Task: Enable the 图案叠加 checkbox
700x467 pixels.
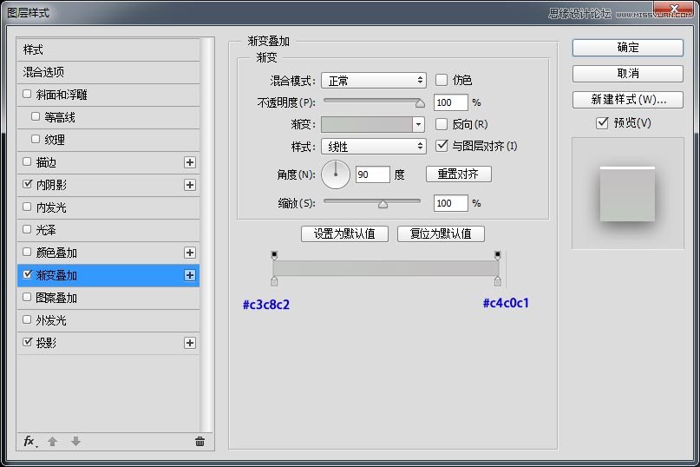Action: [27, 297]
